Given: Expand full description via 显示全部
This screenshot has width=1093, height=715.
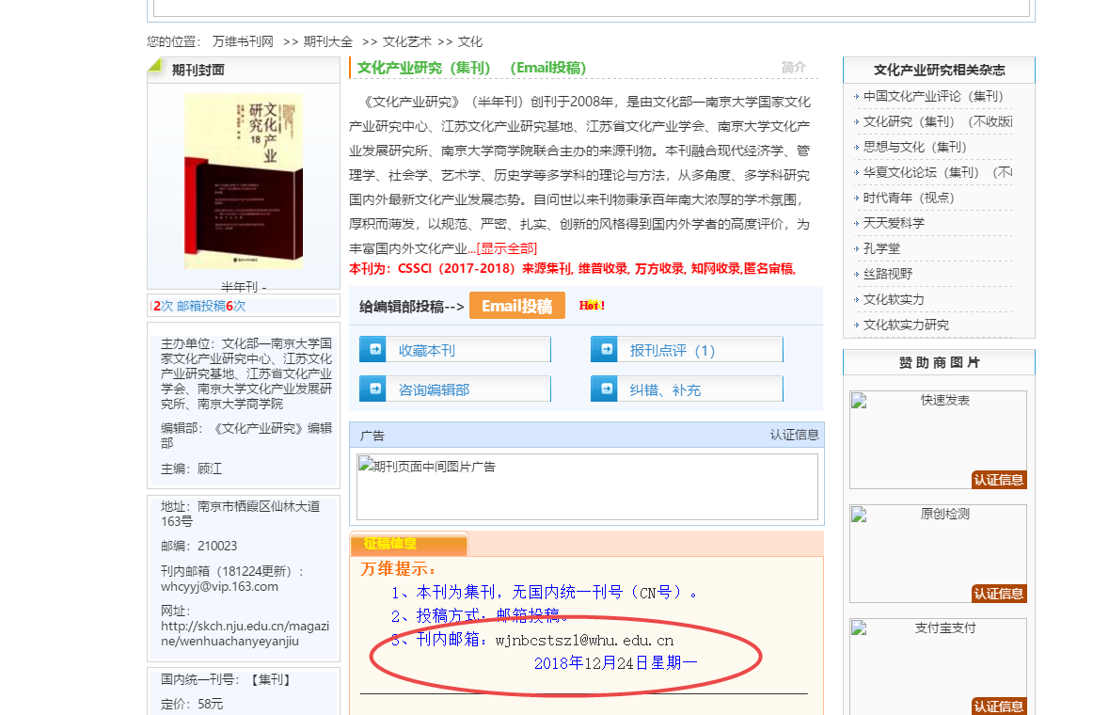Looking at the screenshot, I should pyautogui.click(x=507, y=248).
